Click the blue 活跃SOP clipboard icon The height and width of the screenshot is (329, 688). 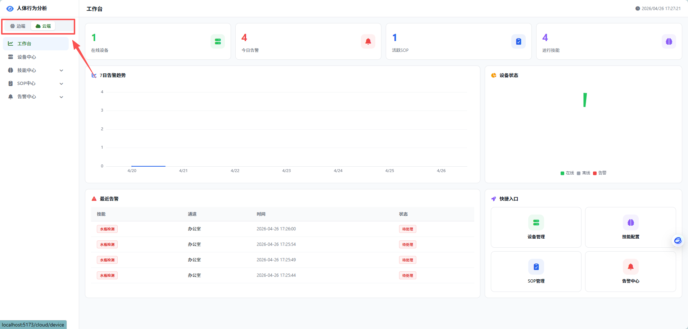point(519,41)
